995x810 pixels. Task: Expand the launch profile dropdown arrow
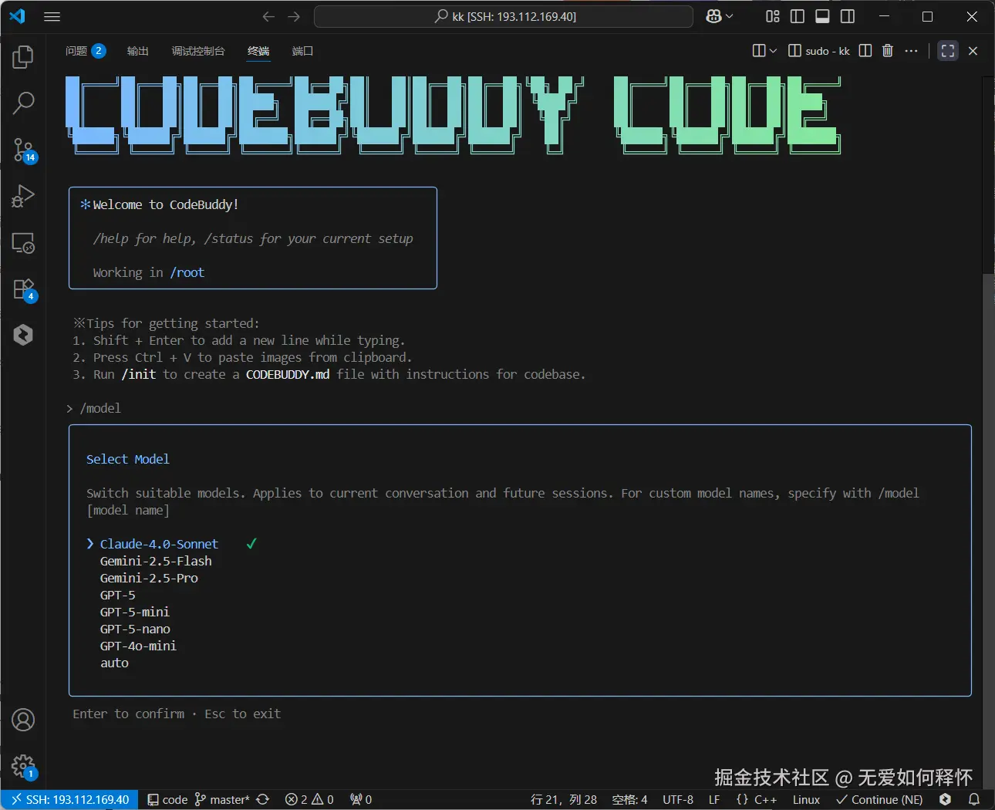[773, 51]
